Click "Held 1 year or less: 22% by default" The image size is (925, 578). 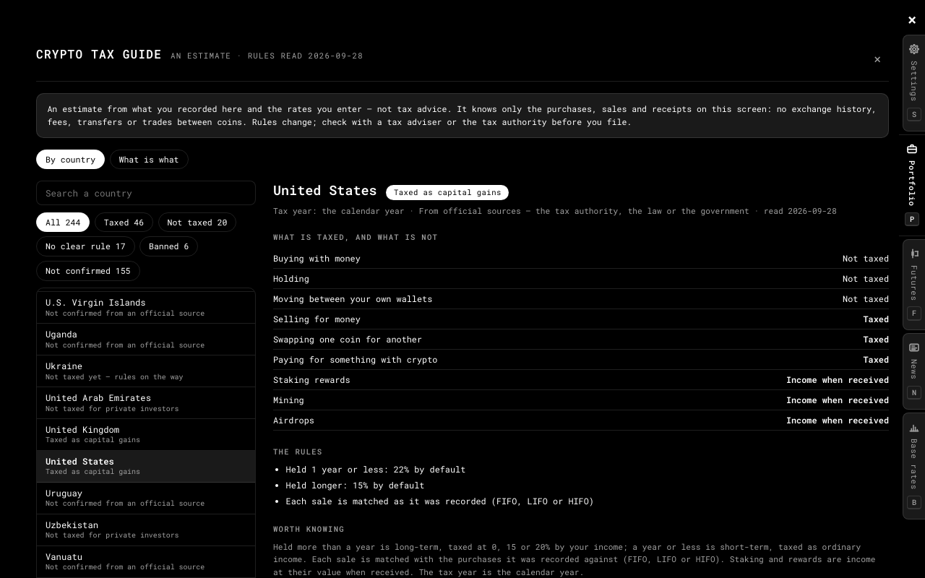[376, 470]
